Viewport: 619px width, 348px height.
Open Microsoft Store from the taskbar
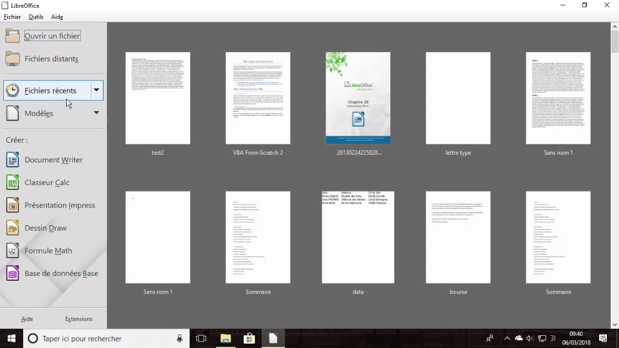point(249,339)
